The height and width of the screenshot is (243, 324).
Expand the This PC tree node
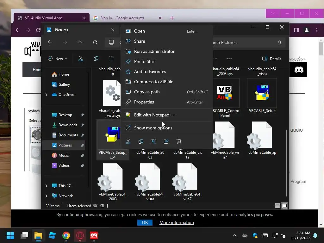[x=46, y=186]
